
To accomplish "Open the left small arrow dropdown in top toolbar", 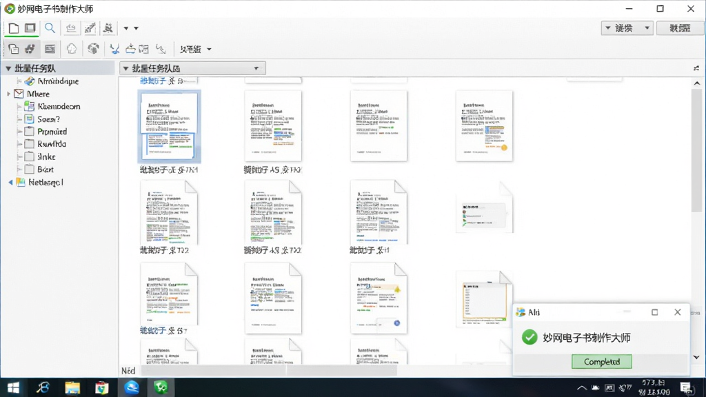I will [x=126, y=28].
